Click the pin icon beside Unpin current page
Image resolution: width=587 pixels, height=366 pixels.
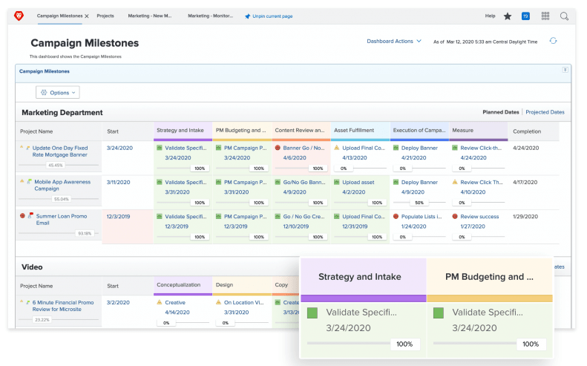248,16
